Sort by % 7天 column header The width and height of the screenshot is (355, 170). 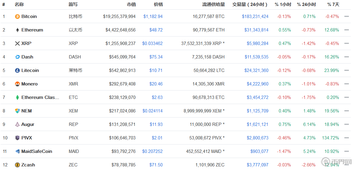click(x=333, y=4)
